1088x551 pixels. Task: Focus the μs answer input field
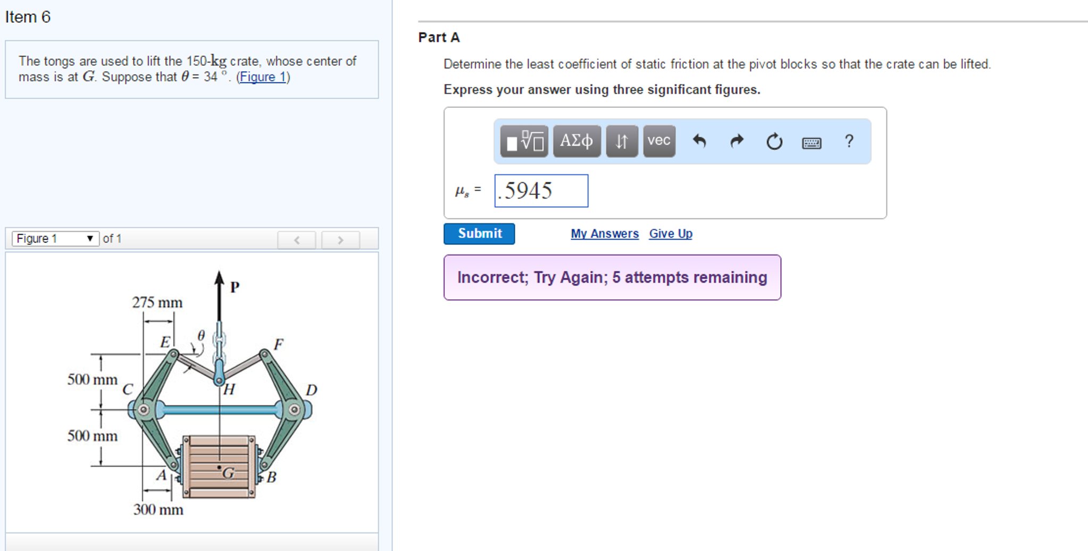coord(541,191)
